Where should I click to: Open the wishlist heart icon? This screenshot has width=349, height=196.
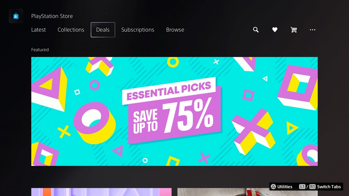click(275, 30)
